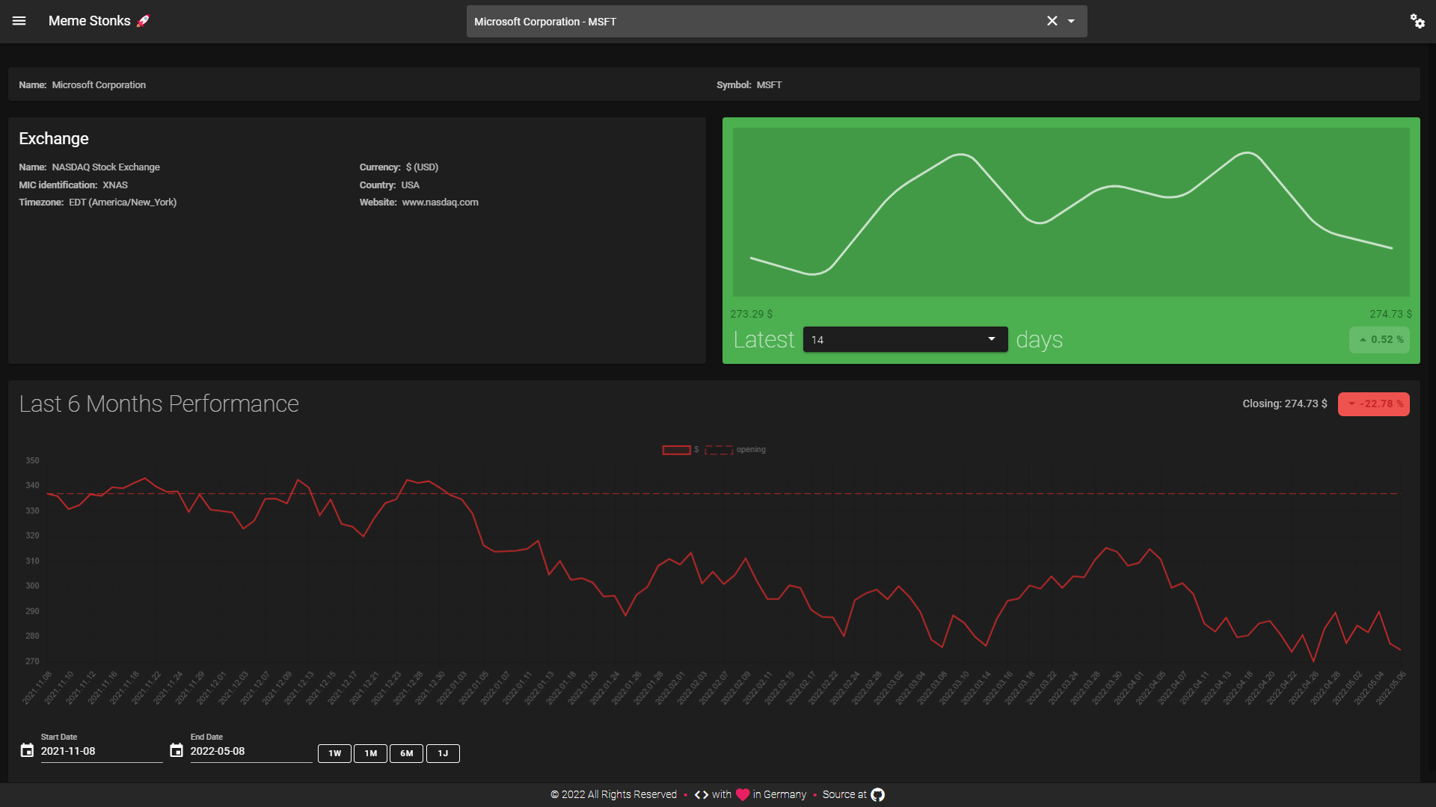Screen dimensions: 1436x807
Task: Click the End Date input field
Action: pos(251,751)
